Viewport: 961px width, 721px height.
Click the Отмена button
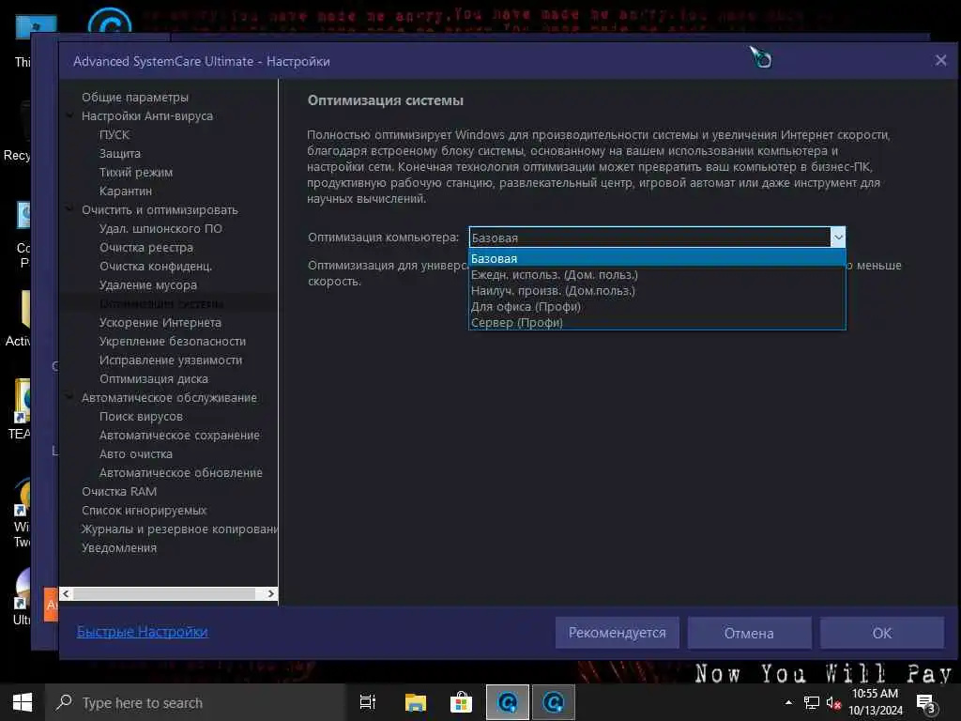click(x=749, y=633)
